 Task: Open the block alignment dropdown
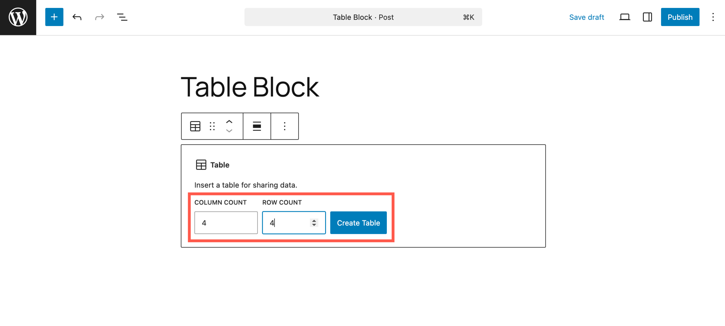(257, 126)
